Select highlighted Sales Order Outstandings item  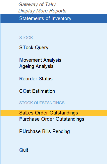point(54,113)
